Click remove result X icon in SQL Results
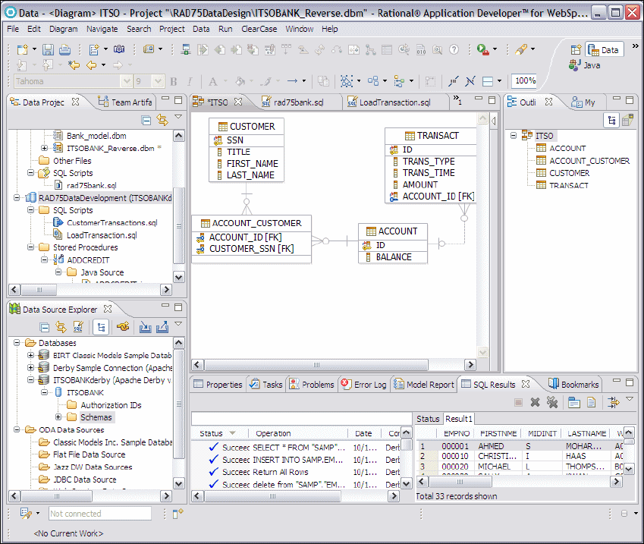Screen dimensions: 644x544 535,402
